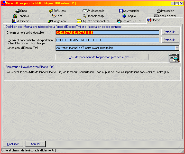
Task: Click the Bnf Livres open-book icon
Action: point(51,11)
